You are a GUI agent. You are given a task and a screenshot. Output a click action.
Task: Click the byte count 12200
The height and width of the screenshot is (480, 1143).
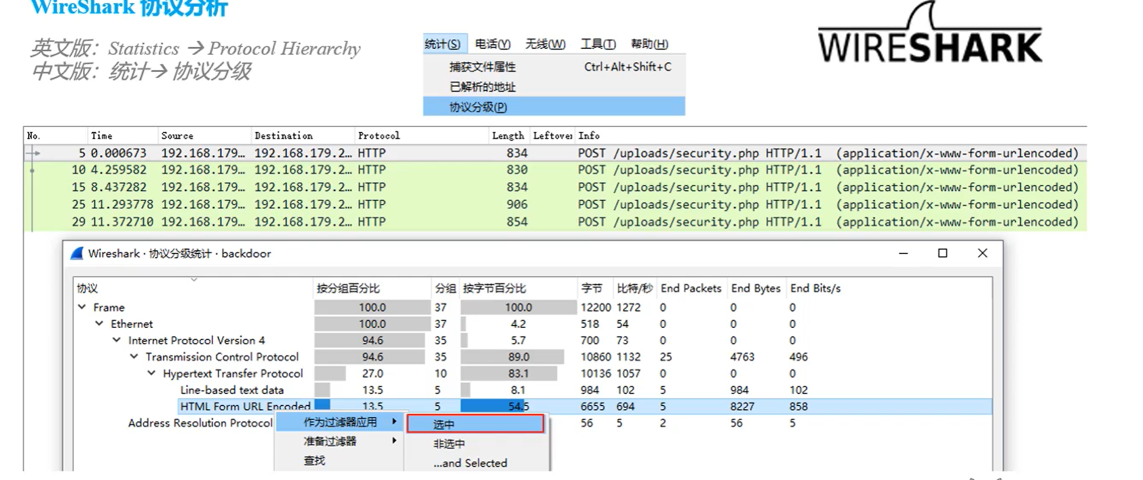(x=596, y=307)
